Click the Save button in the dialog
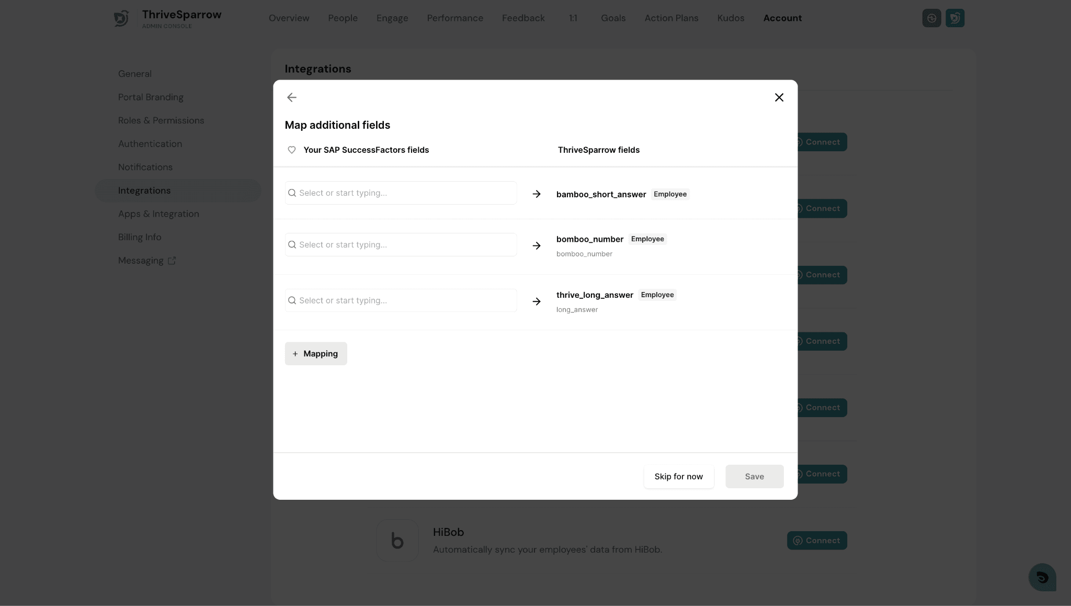The height and width of the screenshot is (606, 1071). coord(755,477)
